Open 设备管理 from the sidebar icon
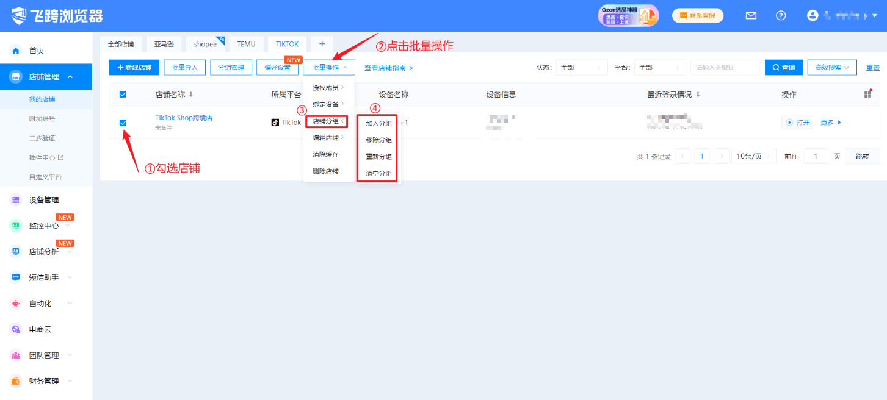The height and width of the screenshot is (400, 887). point(16,200)
